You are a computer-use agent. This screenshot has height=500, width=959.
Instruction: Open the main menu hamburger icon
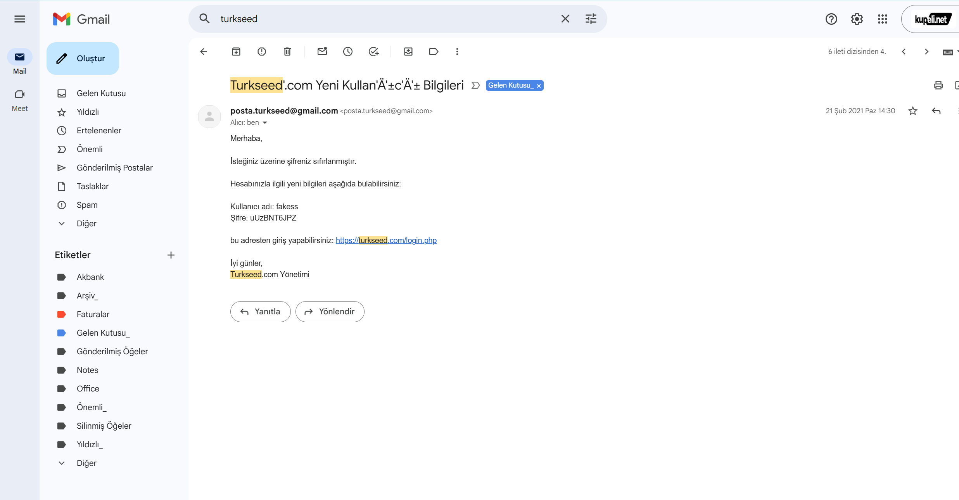20,19
